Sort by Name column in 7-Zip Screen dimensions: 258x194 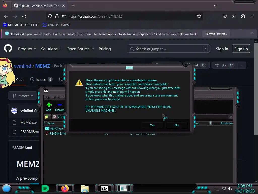pyautogui.click(x=54, y=123)
